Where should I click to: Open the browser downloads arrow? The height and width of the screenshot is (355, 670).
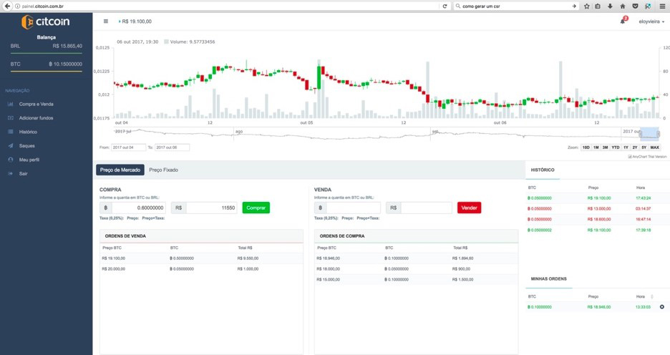click(x=610, y=6)
